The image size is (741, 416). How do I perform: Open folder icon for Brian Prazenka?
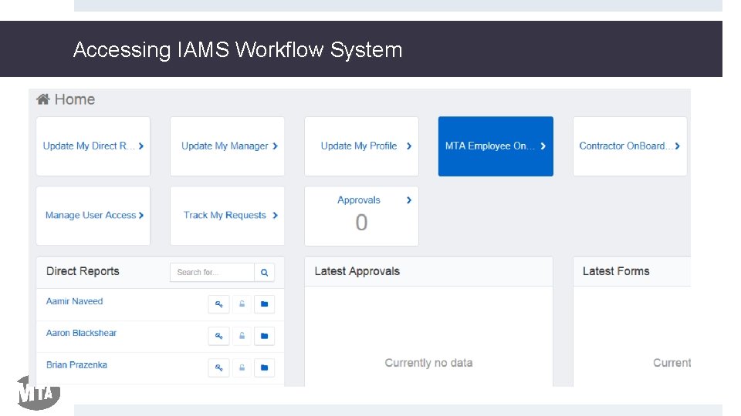(264, 367)
